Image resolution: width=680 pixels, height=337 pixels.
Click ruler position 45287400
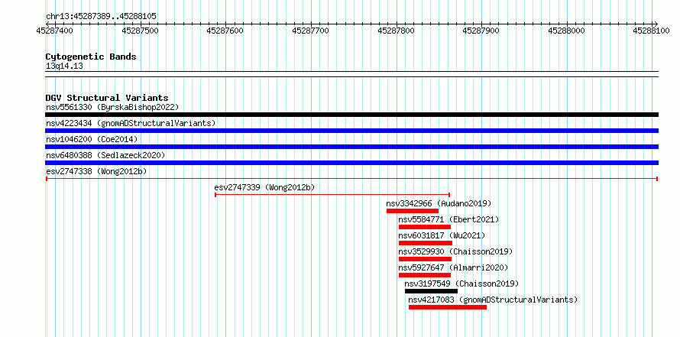[x=55, y=31]
